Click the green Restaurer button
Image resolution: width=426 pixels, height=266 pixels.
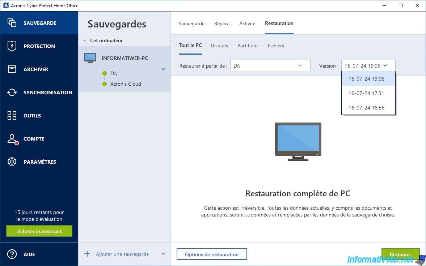click(400, 254)
